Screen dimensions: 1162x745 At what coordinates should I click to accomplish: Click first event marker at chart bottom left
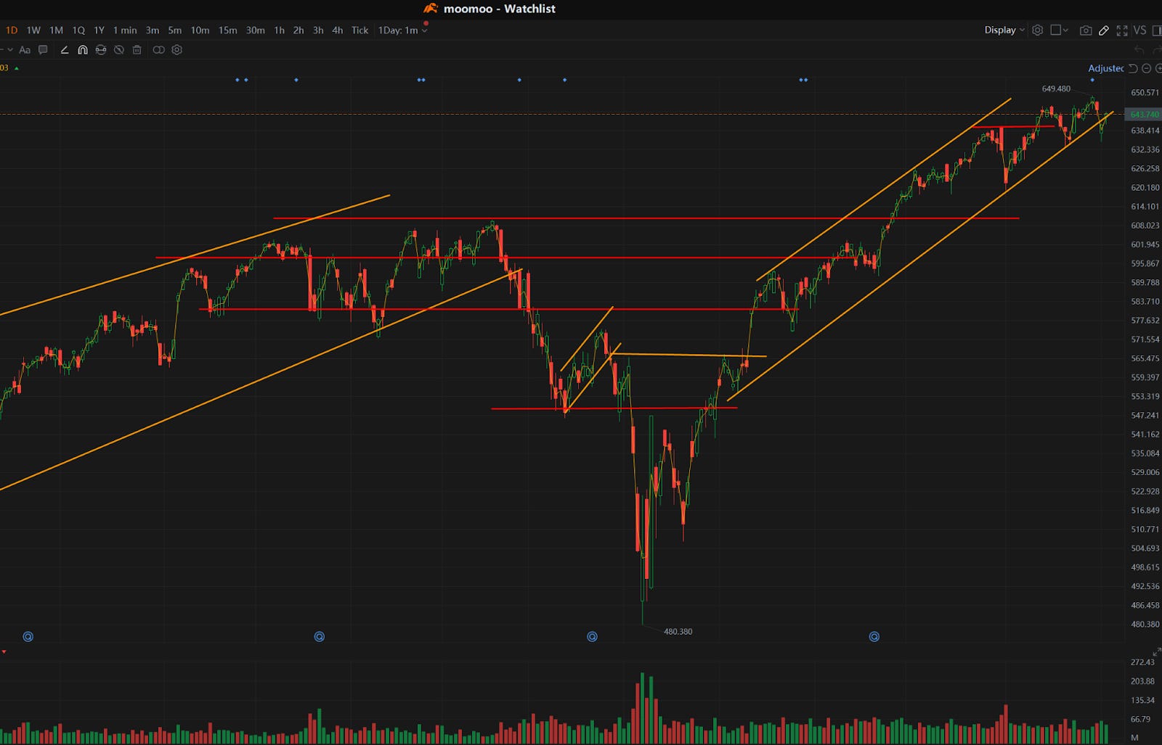click(28, 637)
